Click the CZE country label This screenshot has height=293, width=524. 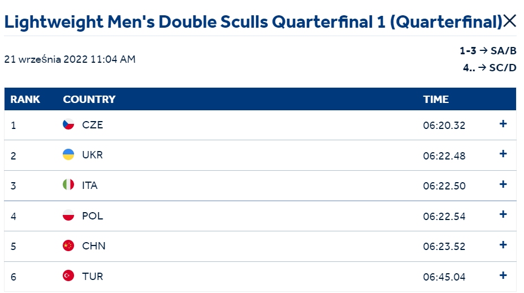click(93, 125)
